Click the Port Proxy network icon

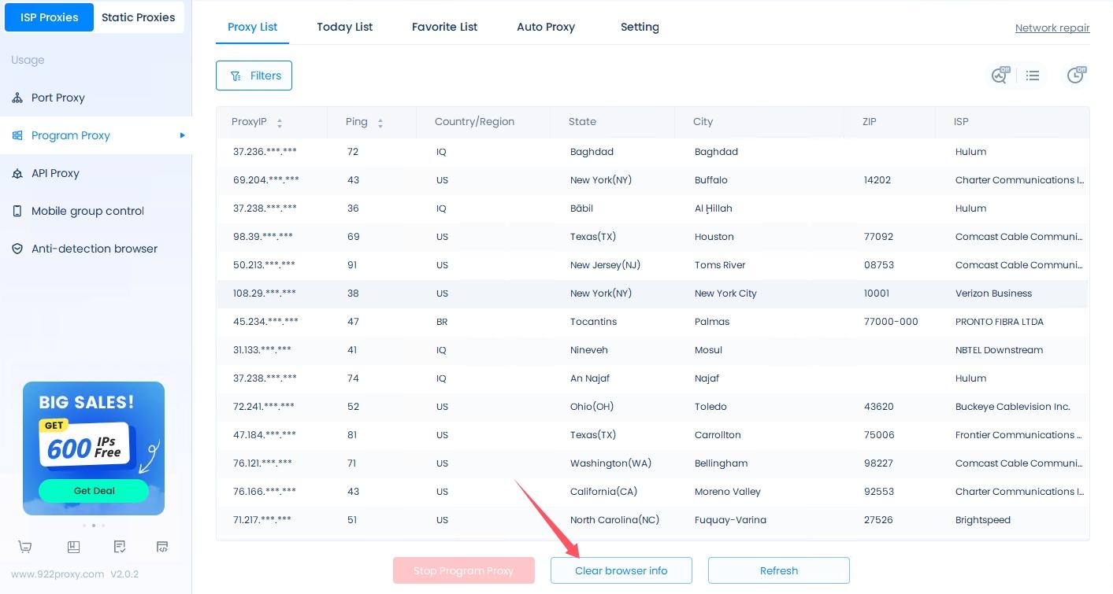tap(17, 98)
